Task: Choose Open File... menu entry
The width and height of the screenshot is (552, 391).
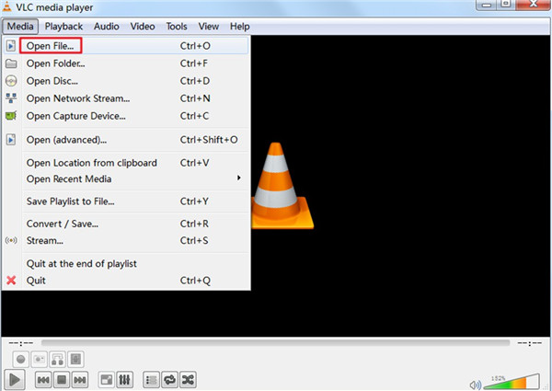Action: tap(126, 46)
